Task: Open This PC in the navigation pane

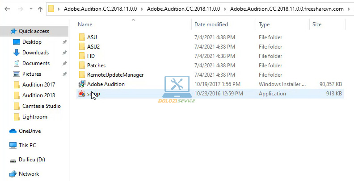Action: [27, 145]
